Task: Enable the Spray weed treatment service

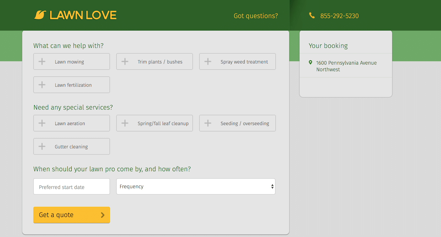Action: pyautogui.click(x=238, y=62)
